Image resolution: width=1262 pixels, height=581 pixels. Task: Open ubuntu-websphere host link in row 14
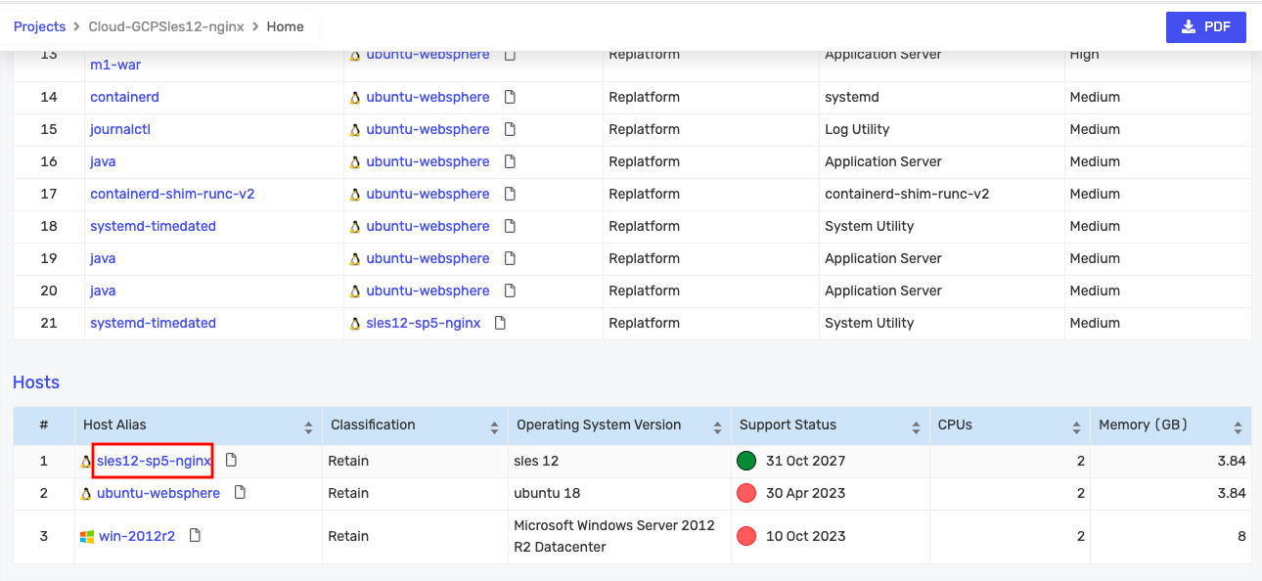click(x=428, y=97)
